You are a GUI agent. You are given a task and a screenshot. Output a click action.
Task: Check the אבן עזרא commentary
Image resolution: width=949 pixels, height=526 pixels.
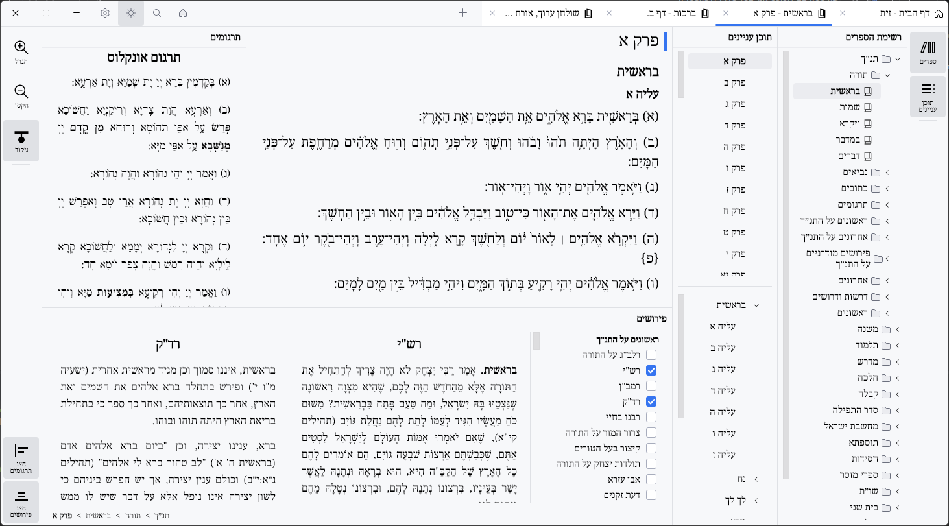tap(651, 479)
